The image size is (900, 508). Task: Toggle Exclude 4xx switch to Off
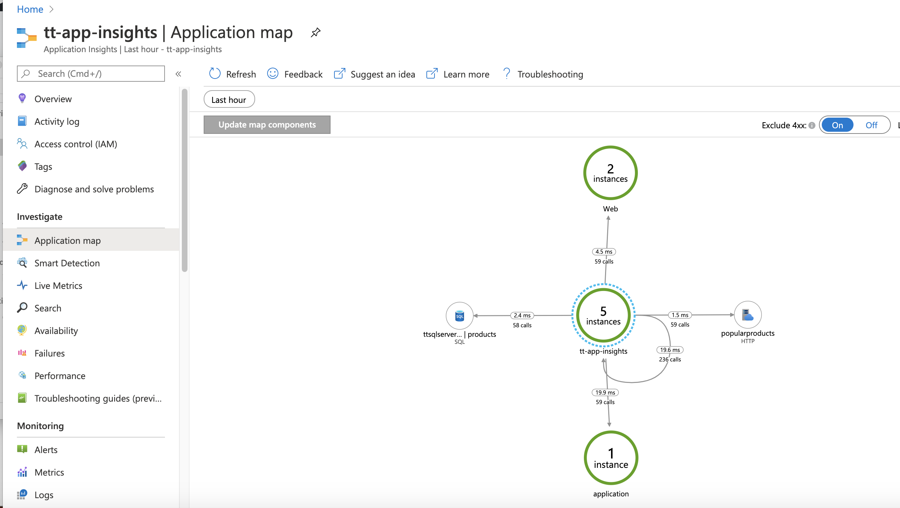pos(872,124)
